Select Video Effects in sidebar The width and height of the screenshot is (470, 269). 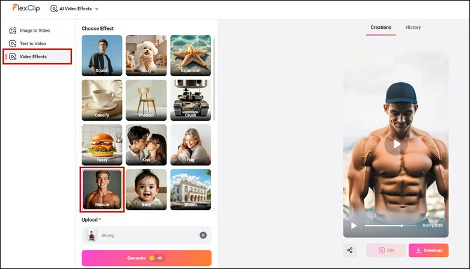point(37,56)
